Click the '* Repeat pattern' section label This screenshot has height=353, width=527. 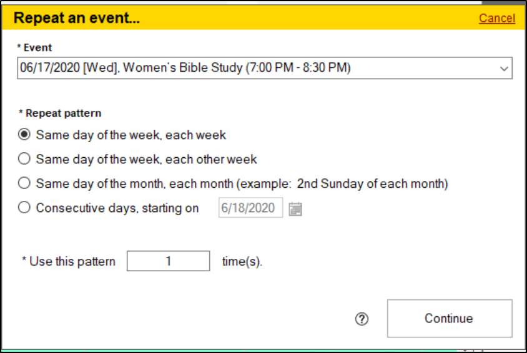click(x=60, y=113)
